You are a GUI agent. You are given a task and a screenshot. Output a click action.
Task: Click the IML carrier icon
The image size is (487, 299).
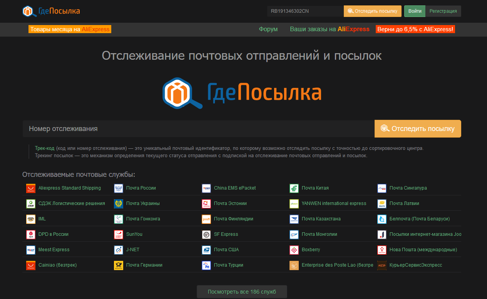[31, 219]
